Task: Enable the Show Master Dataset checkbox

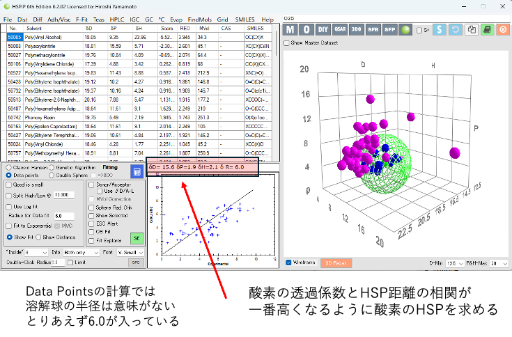Action: click(x=287, y=43)
